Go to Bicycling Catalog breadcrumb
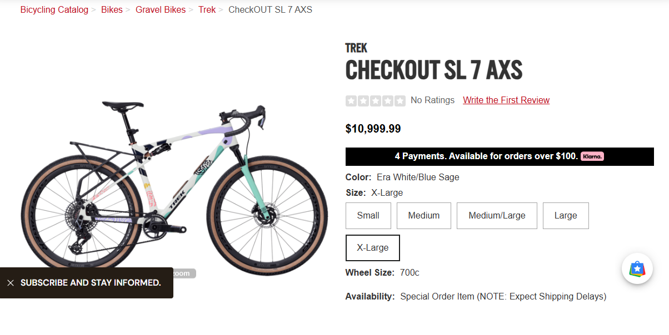Viewport: 669px width, 335px height. (x=54, y=10)
